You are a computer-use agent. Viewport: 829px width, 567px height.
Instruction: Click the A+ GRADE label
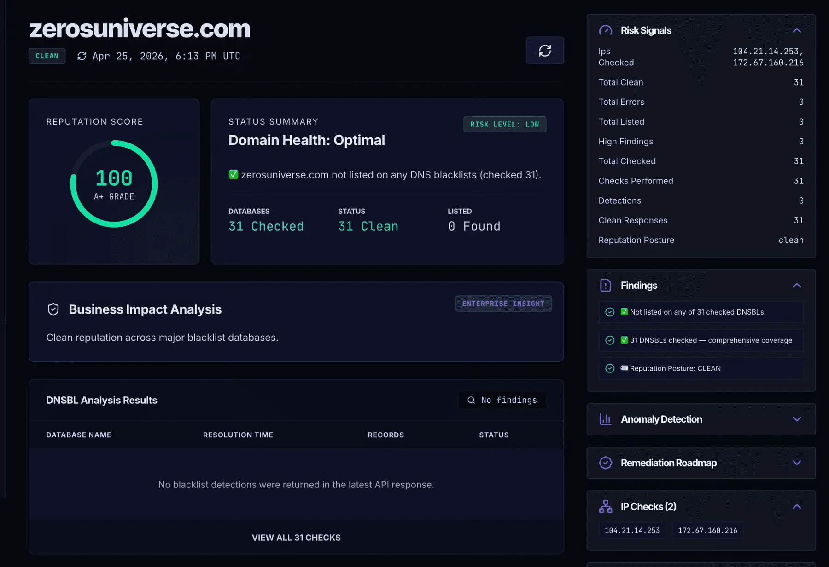coord(114,196)
